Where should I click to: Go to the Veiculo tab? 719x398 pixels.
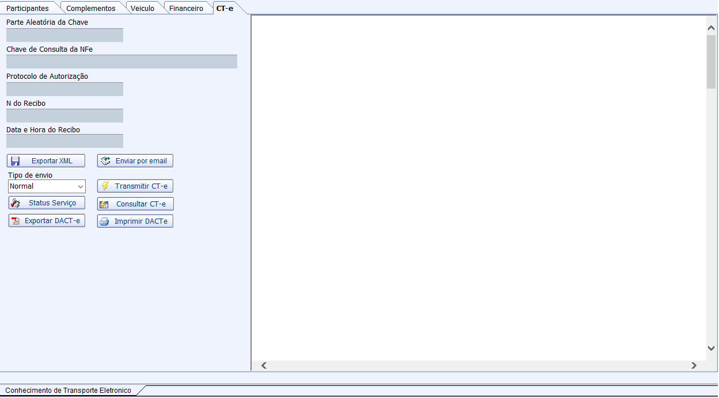[142, 9]
